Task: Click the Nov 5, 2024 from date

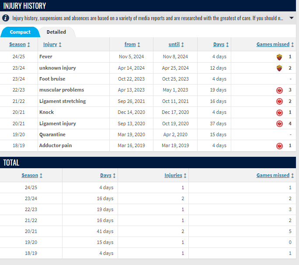Action: pos(131,57)
